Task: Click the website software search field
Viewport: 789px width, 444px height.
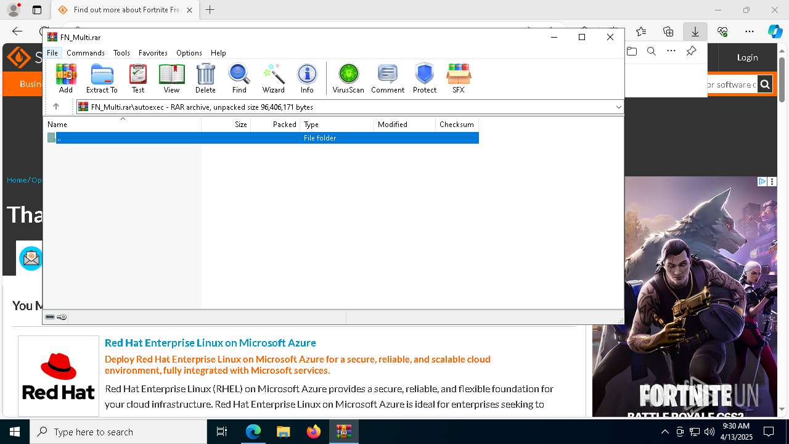Action: 731,84
